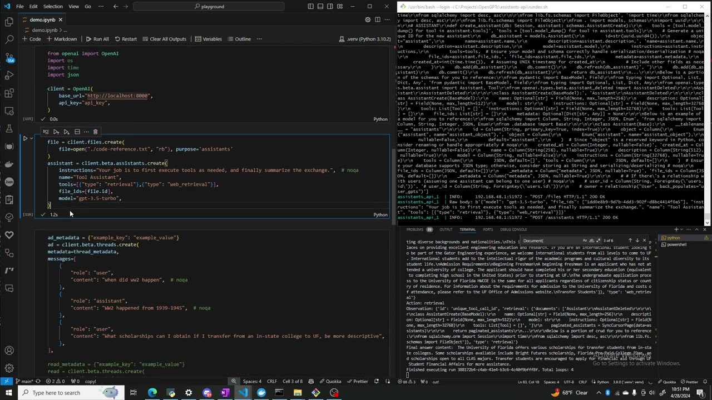Click main* branch in status bar

(x=23, y=381)
